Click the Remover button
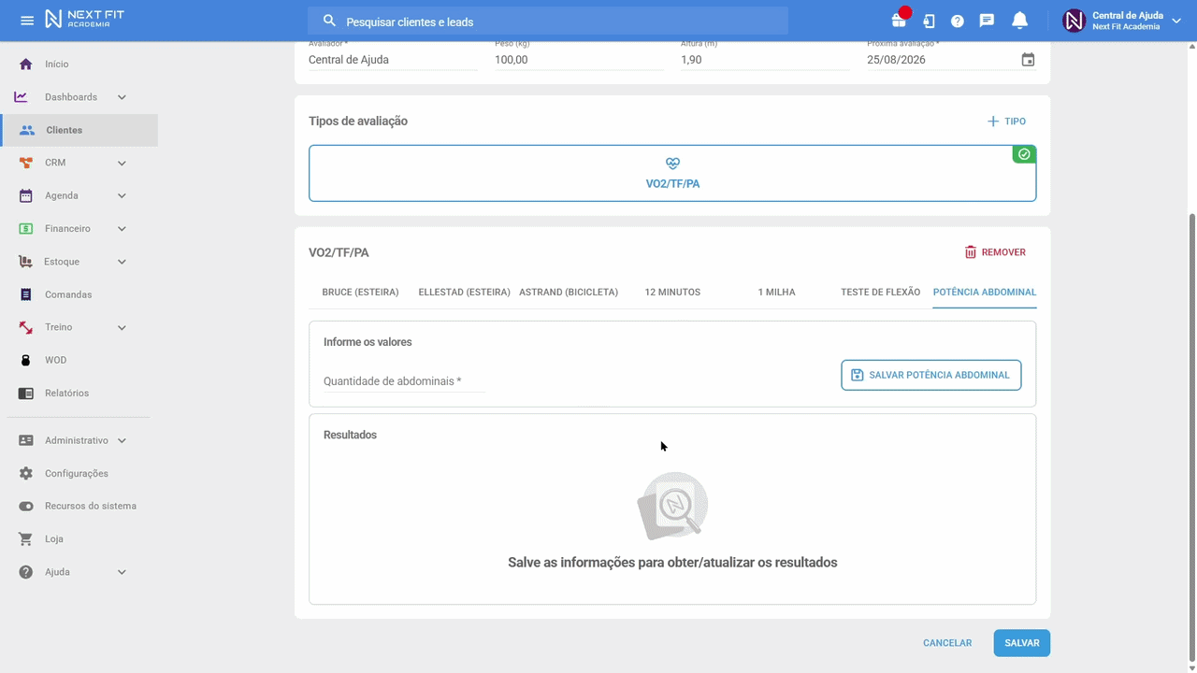Image resolution: width=1197 pixels, height=673 pixels. click(x=995, y=252)
